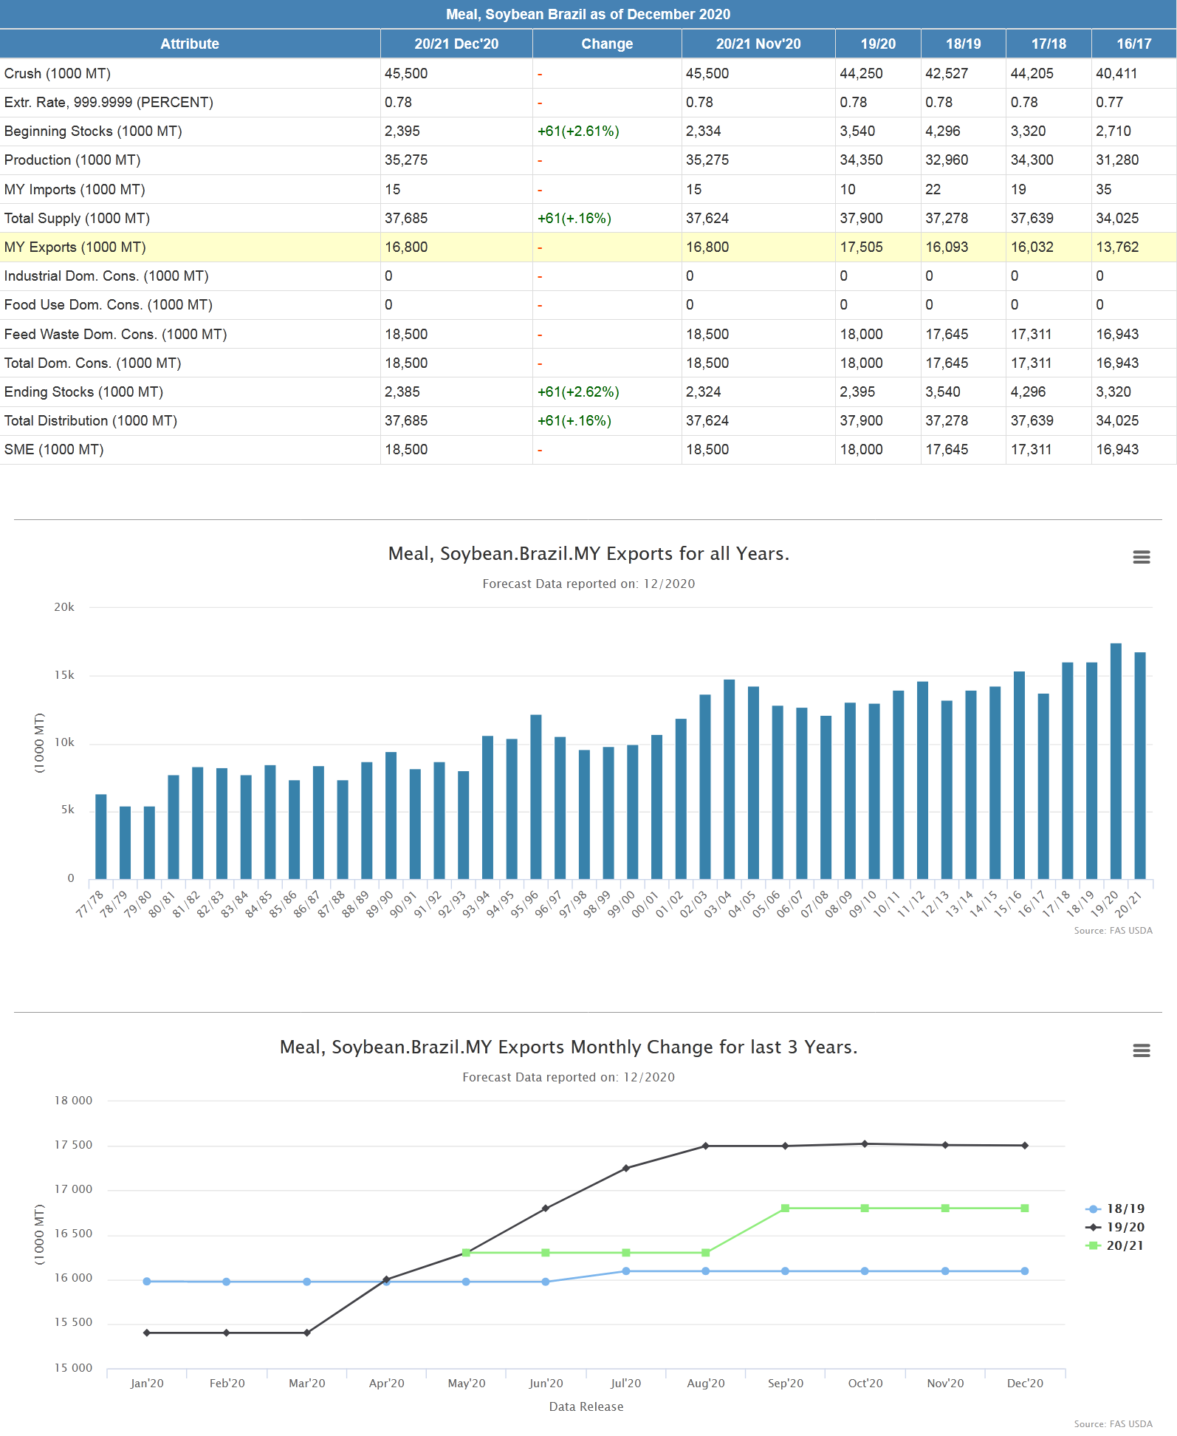Click the MY Exports highlighted row label
Screen dimensions: 1177x1436
coord(75,247)
